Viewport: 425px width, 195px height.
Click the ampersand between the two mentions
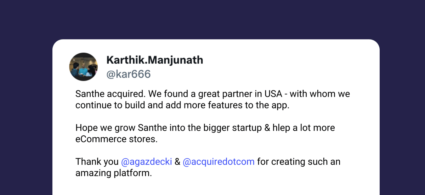(177, 162)
